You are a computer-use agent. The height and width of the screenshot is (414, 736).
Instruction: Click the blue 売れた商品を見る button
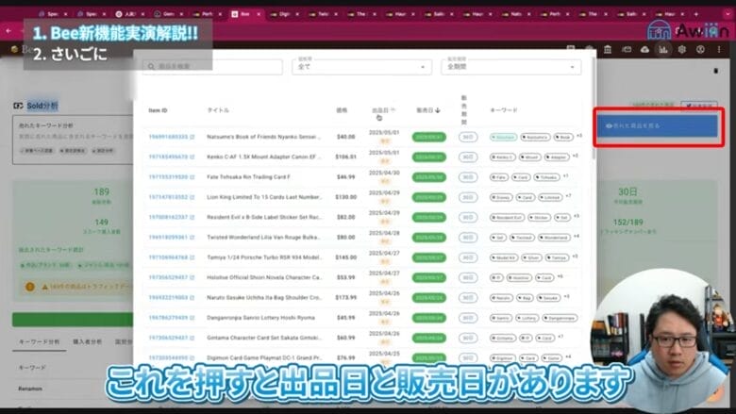[659, 125]
